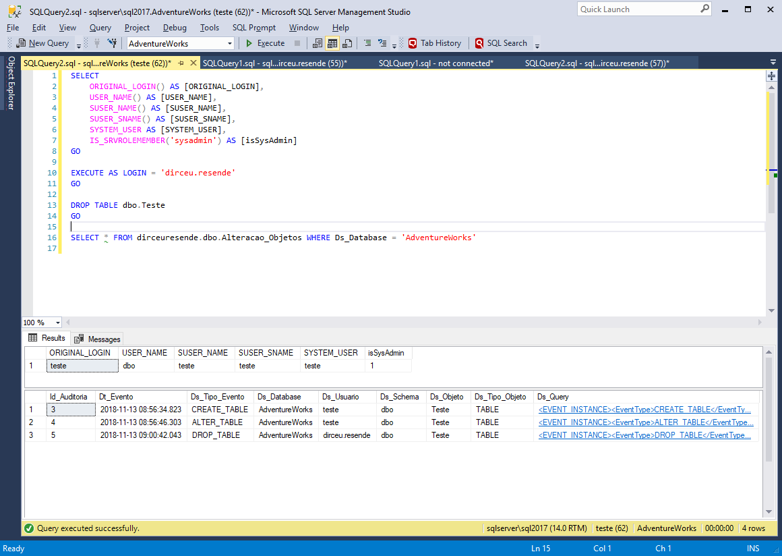Click the Comment out selected lines icon
This screenshot has height=556, width=782.
coord(367,43)
